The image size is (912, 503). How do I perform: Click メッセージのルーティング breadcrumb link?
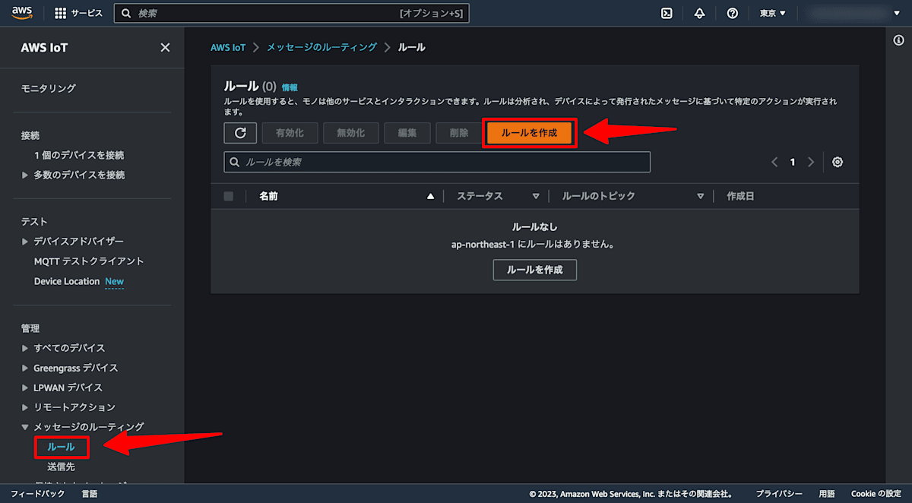click(321, 47)
